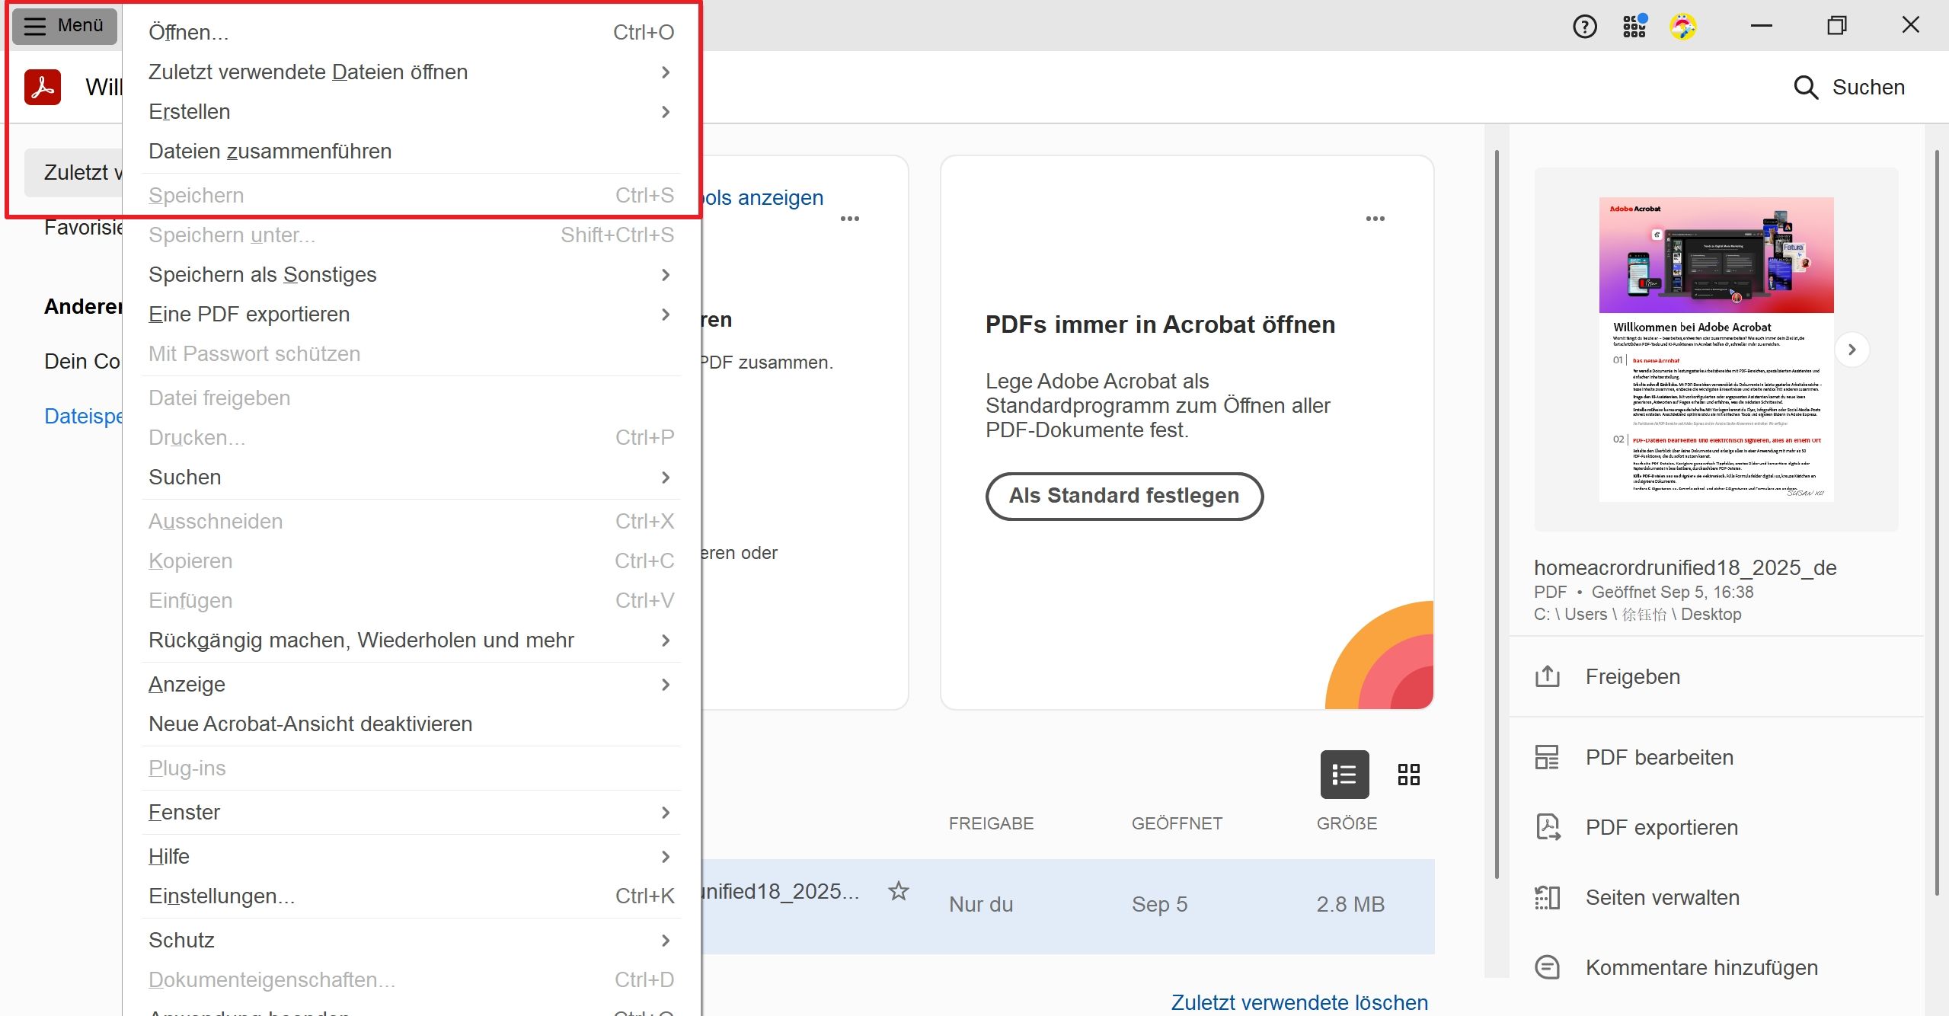
Task: Select Neue Acrobat-Ansicht deaktivieren
Action: point(411,724)
